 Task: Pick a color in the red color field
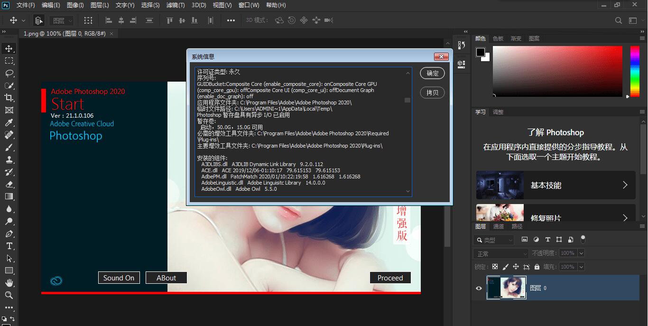pyautogui.click(x=557, y=71)
